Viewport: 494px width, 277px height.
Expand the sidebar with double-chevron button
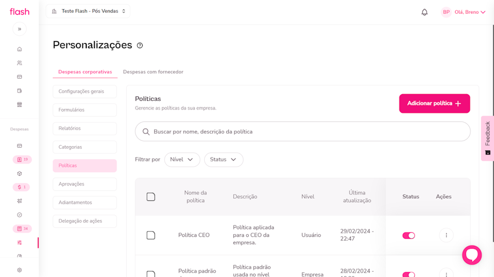(x=20, y=29)
